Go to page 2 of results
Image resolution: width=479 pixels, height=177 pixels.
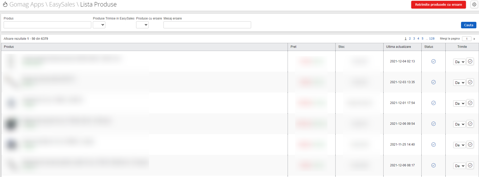[x=410, y=39]
